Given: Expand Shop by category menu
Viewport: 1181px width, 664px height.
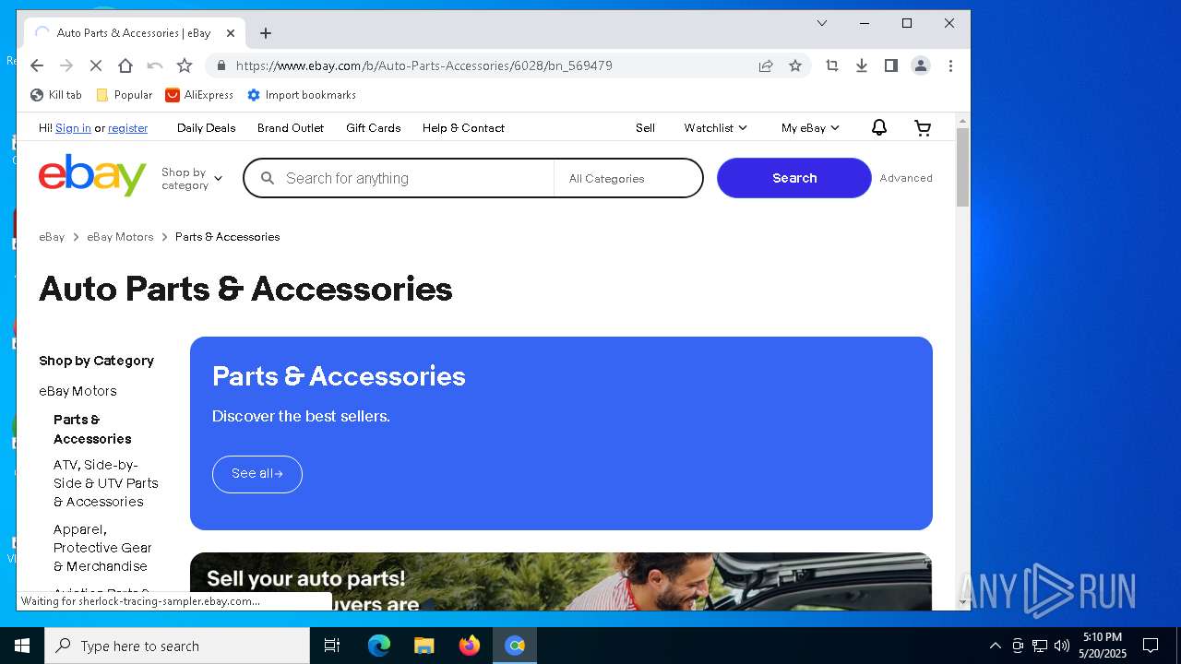Looking at the screenshot, I should point(191,178).
